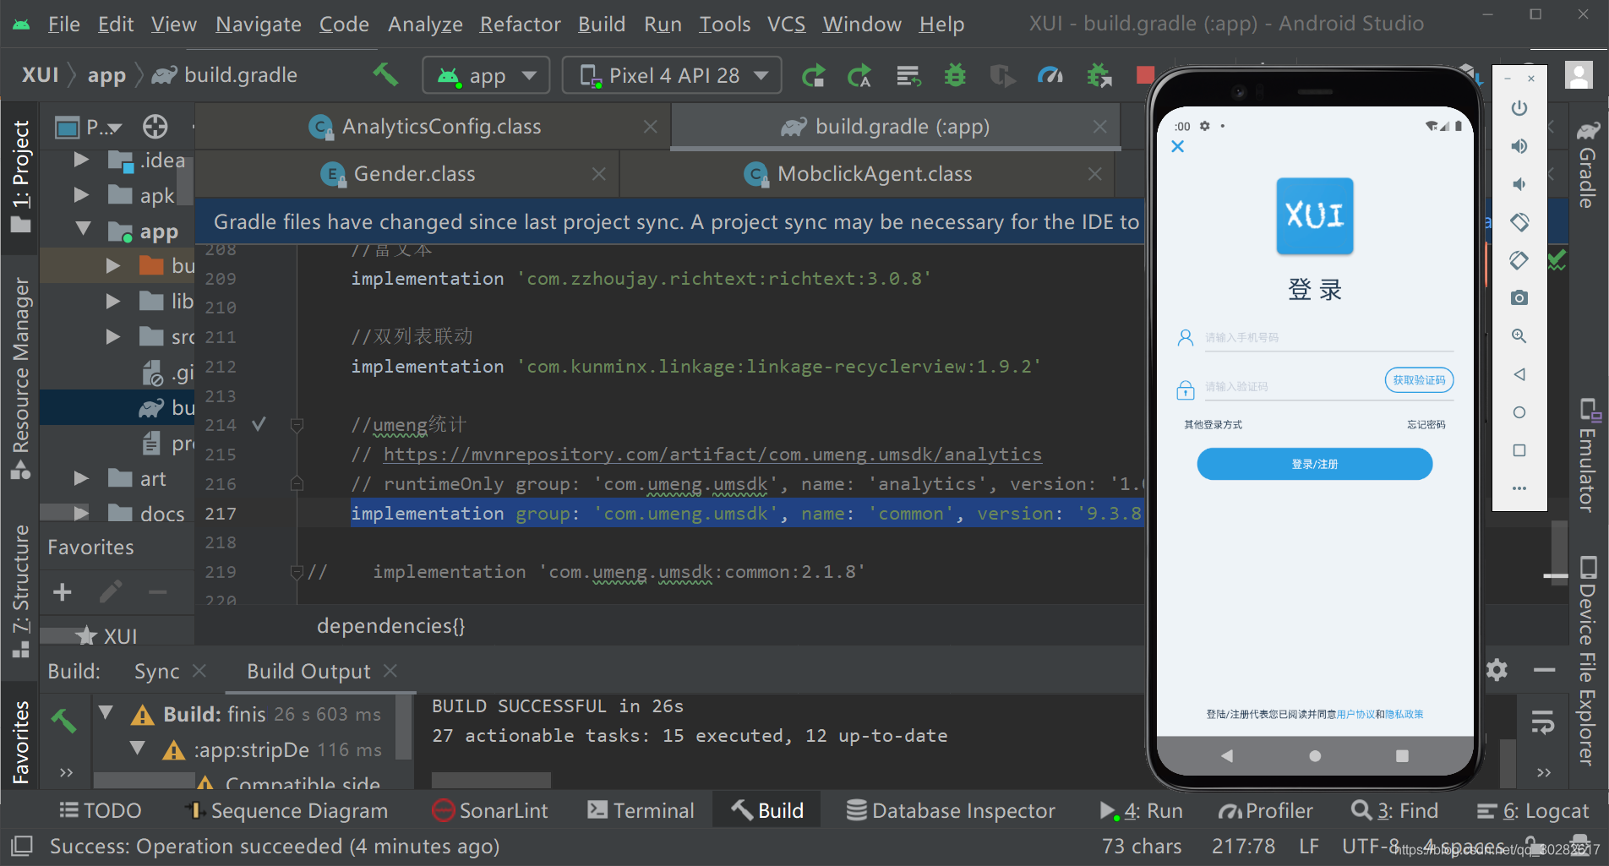Collapse the ':app:stripDe' task node
The width and height of the screenshot is (1609, 866).
pos(138,749)
